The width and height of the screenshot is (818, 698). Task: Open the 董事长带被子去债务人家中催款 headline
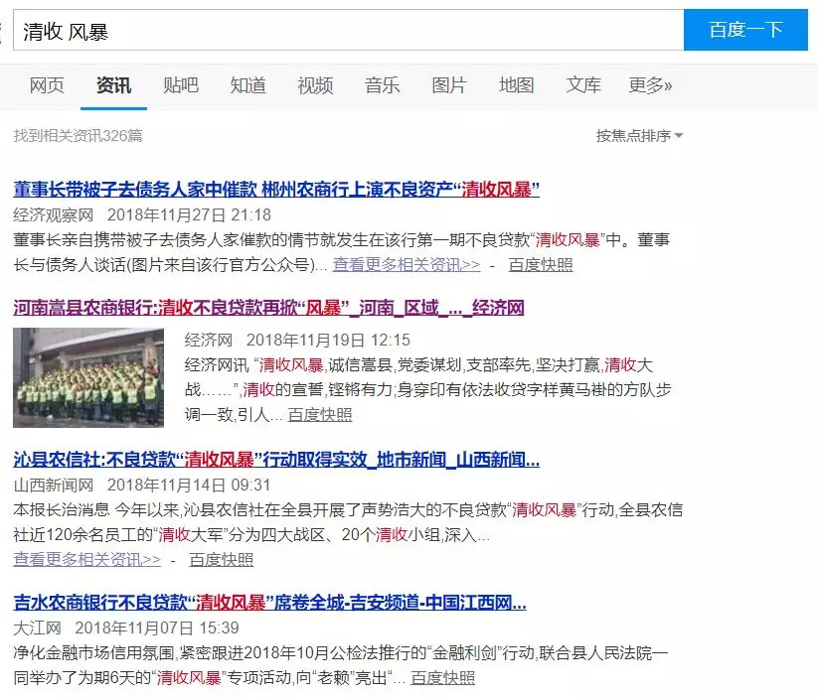(276, 190)
